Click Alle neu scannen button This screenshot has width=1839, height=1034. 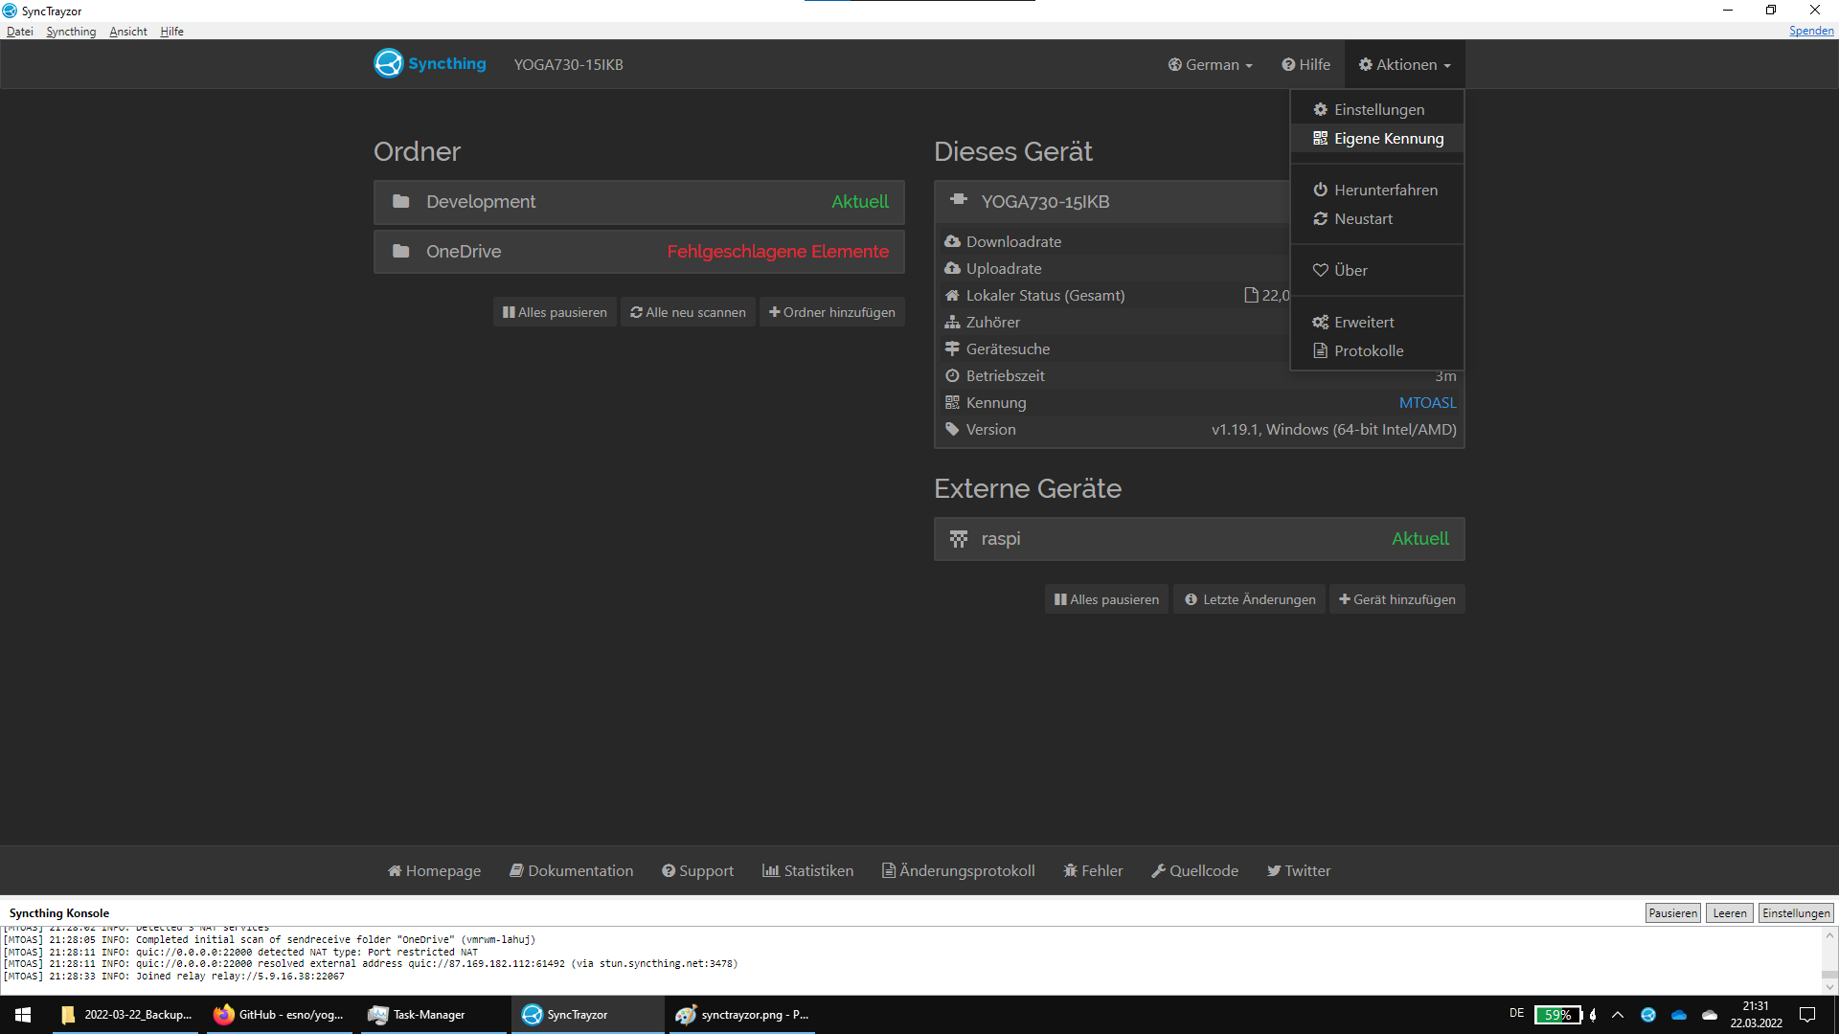coord(688,312)
